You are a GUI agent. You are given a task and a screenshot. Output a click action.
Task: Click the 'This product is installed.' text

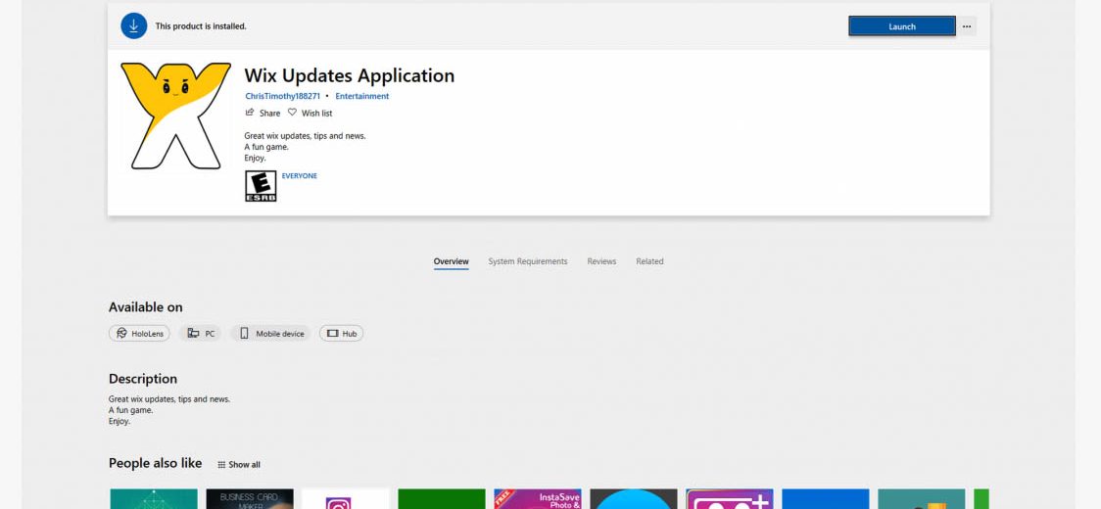(x=201, y=26)
